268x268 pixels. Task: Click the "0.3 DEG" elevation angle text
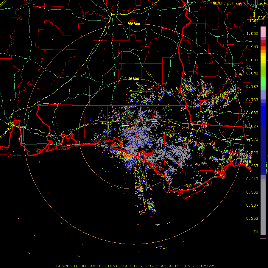(x=144, y=266)
